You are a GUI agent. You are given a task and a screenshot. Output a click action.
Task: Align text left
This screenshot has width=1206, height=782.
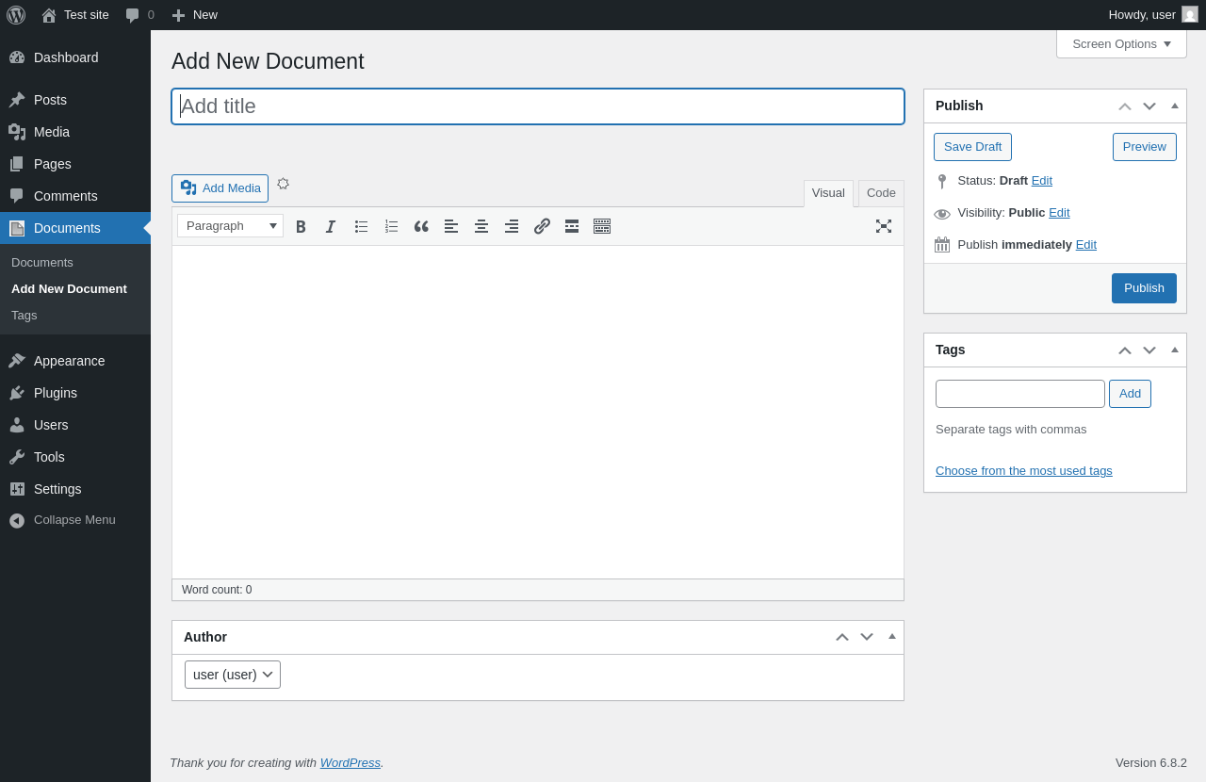click(451, 226)
